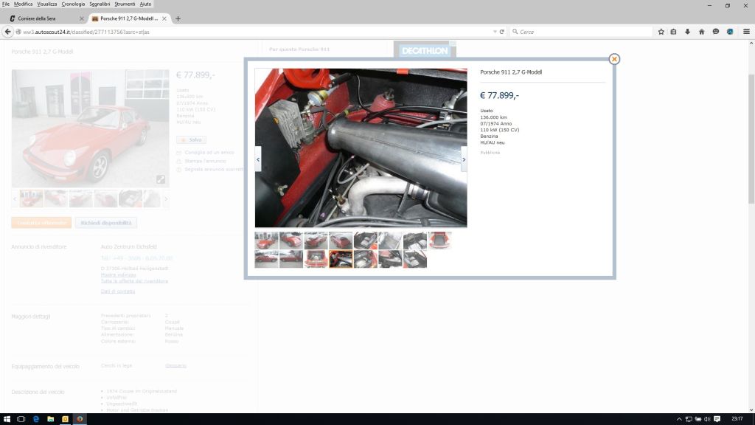The height and width of the screenshot is (425, 755).
Task: Click the Salva button behind the lightbox
Action: [191, 139]
